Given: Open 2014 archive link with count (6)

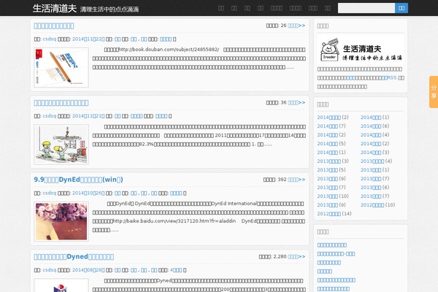Looking at the screenshot, I should (x=371, y=126).
